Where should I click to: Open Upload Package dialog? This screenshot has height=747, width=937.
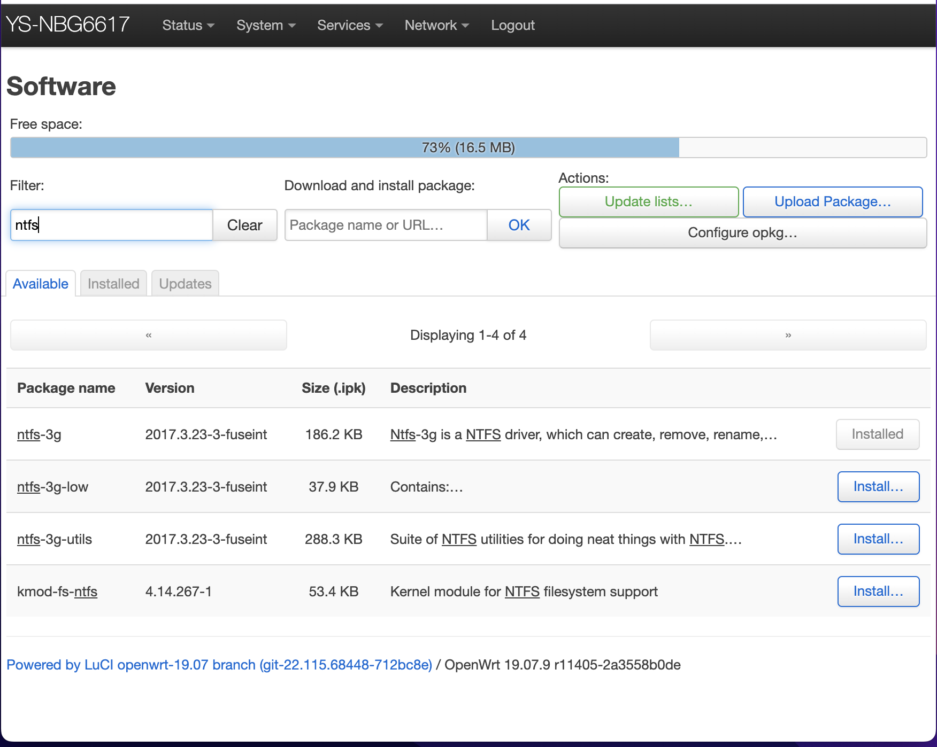832,201
